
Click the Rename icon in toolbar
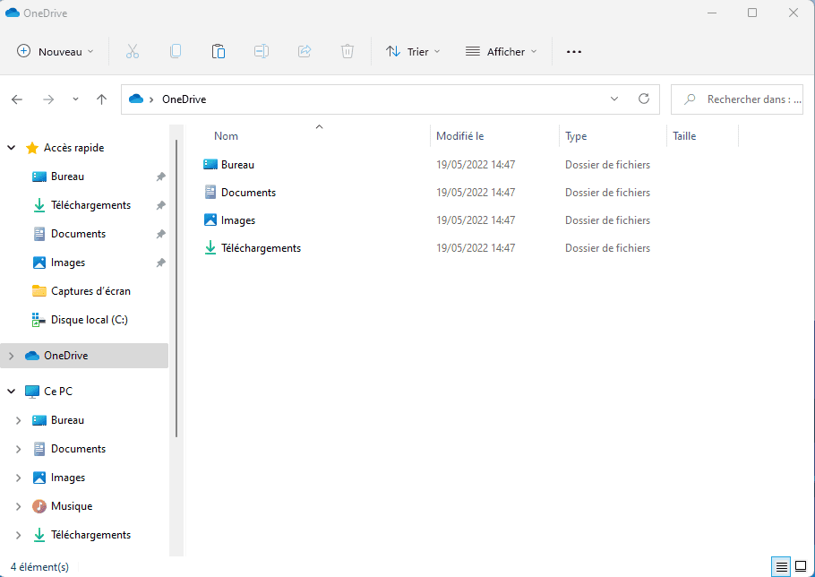coord(262,52)
